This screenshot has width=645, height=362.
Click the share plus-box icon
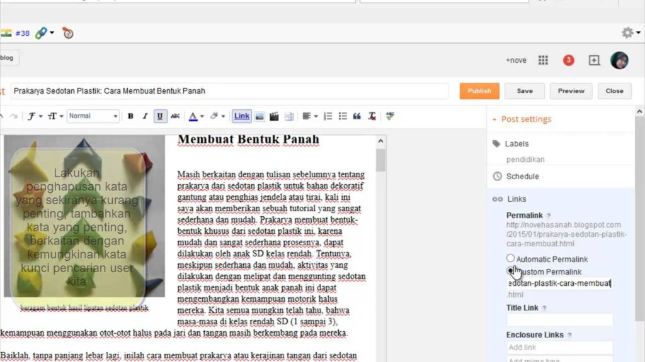click(594, 60)
